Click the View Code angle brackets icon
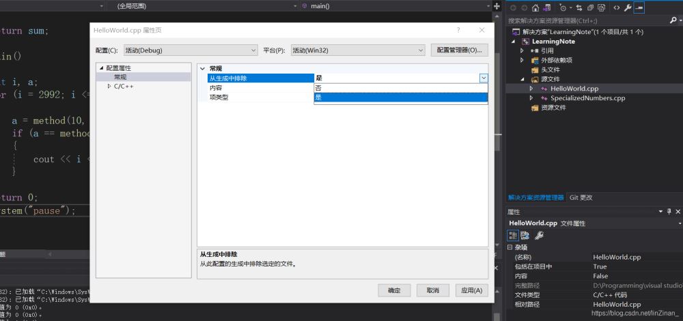The image size is (683, 321). coord(616,7)
